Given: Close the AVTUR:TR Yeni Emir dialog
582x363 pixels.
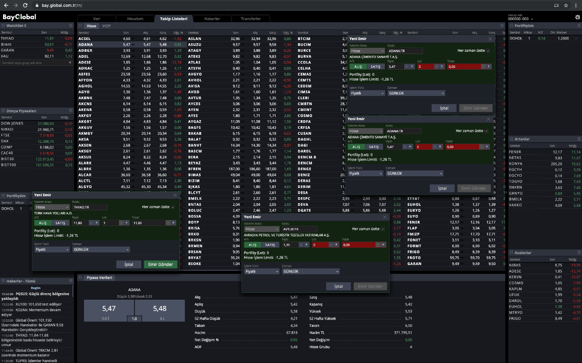Looking at the screenshot, I should click(x=385, y=217).
